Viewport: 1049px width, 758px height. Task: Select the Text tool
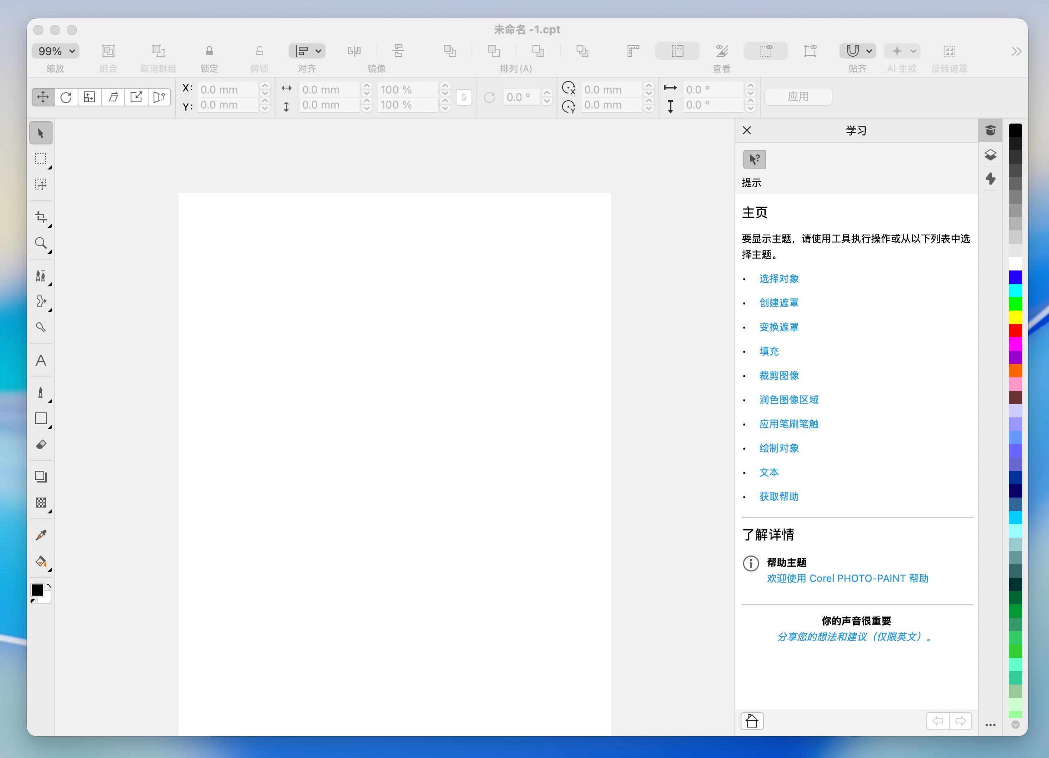tap(41, 361)
